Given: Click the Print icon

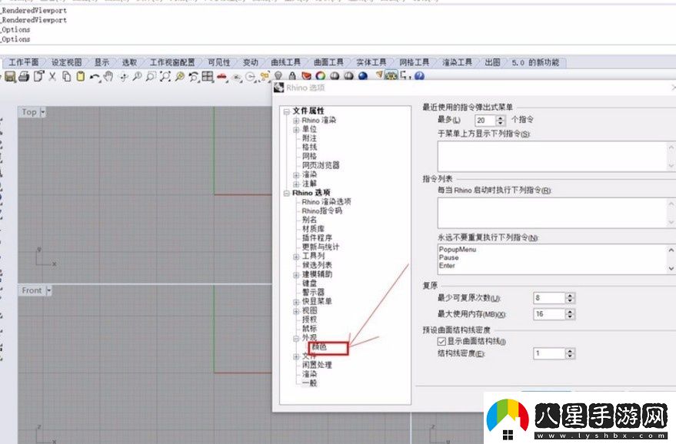Looking at the screenshot, I should click(25, 77).
